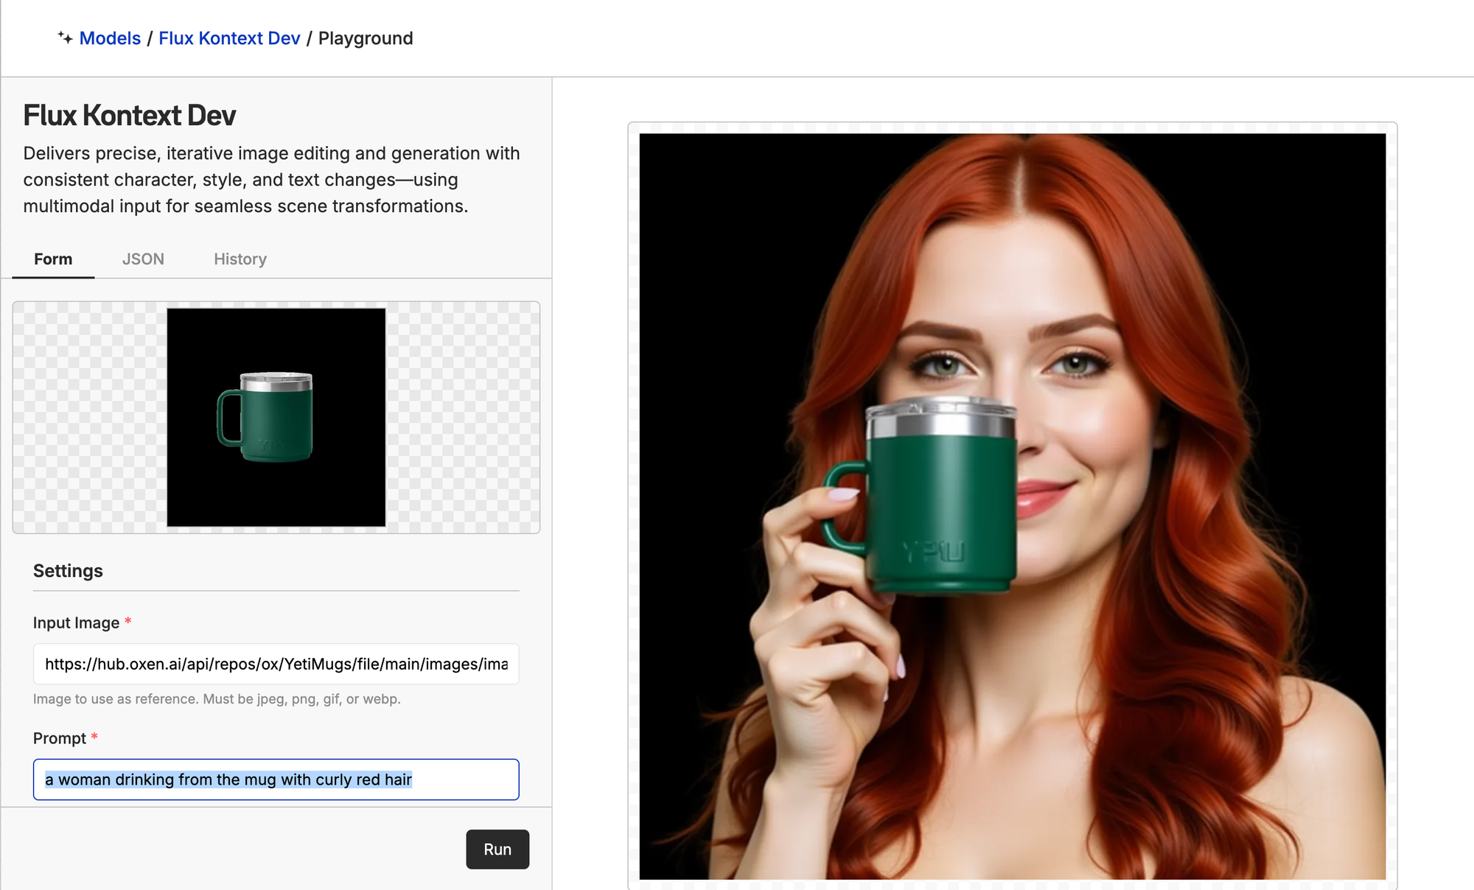Open the History tab

(x=240, y=259)
